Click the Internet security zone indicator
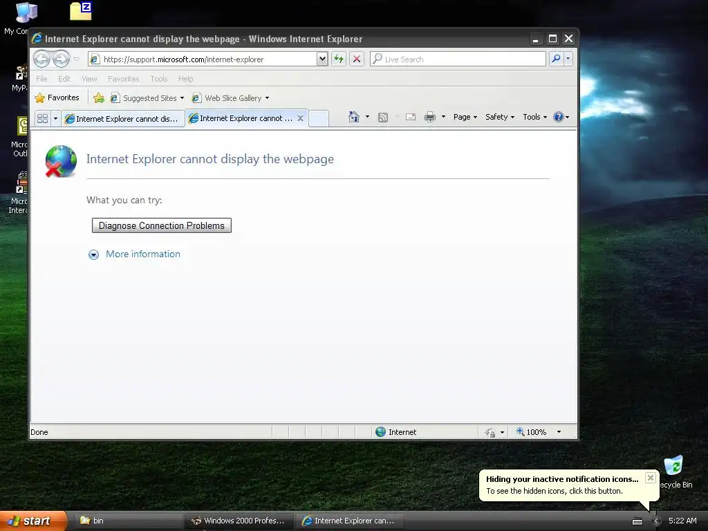Viewport: 708px width, 531px height. point(396,432)
